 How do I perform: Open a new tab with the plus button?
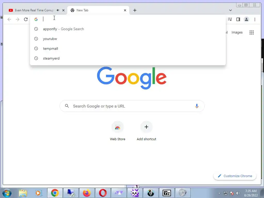135,10
